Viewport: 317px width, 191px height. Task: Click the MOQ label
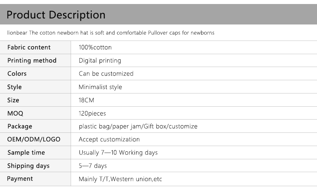[15, 114]
